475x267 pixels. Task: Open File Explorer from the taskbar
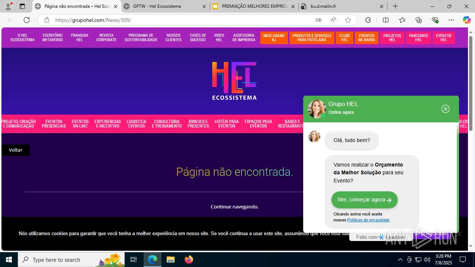click(x=170, y=260)
